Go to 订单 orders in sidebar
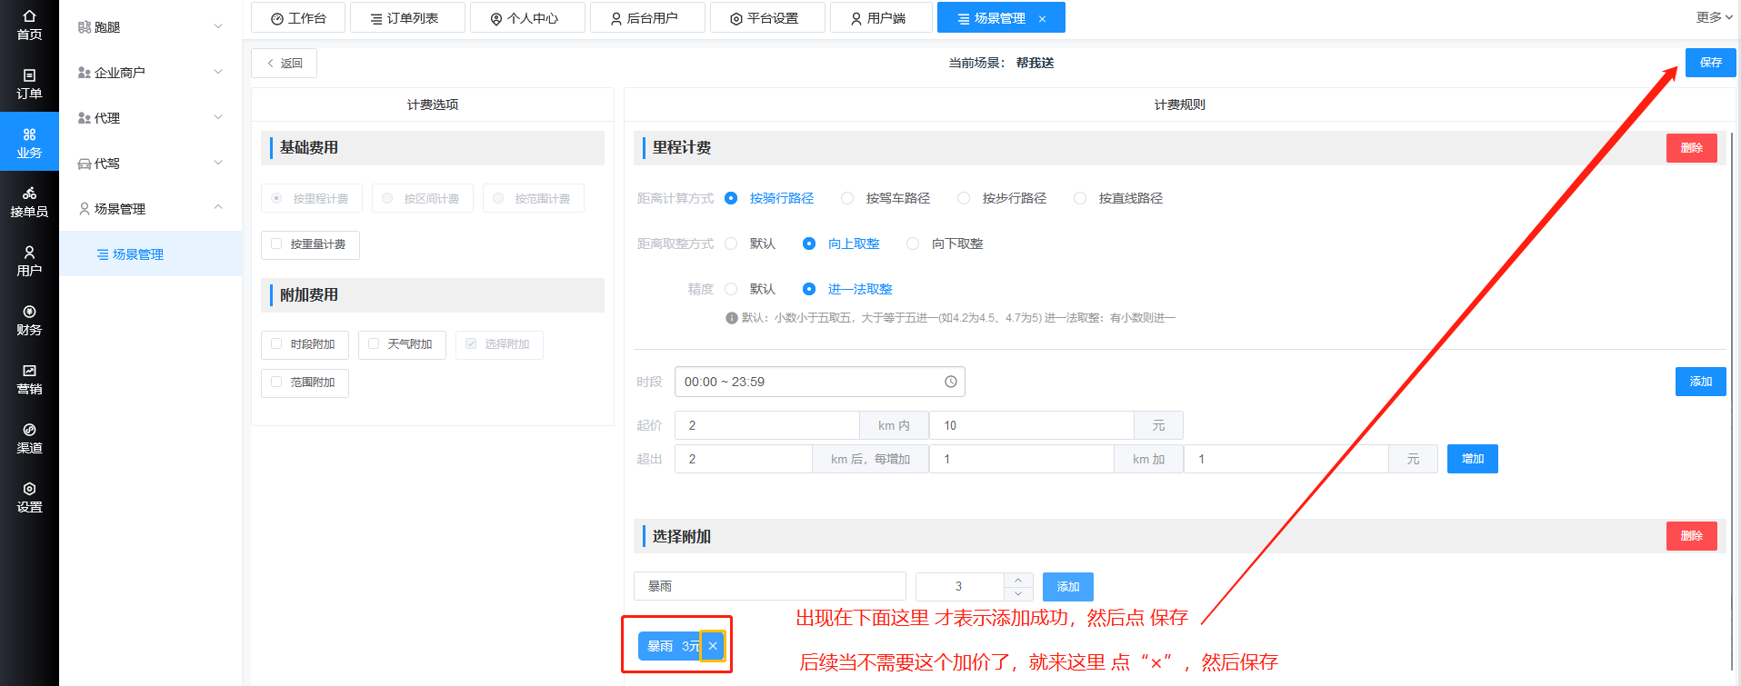 (x=29, y=84)
